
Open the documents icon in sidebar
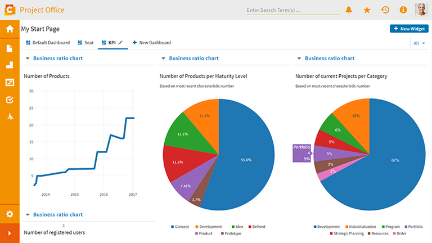(x=10, y=48)
